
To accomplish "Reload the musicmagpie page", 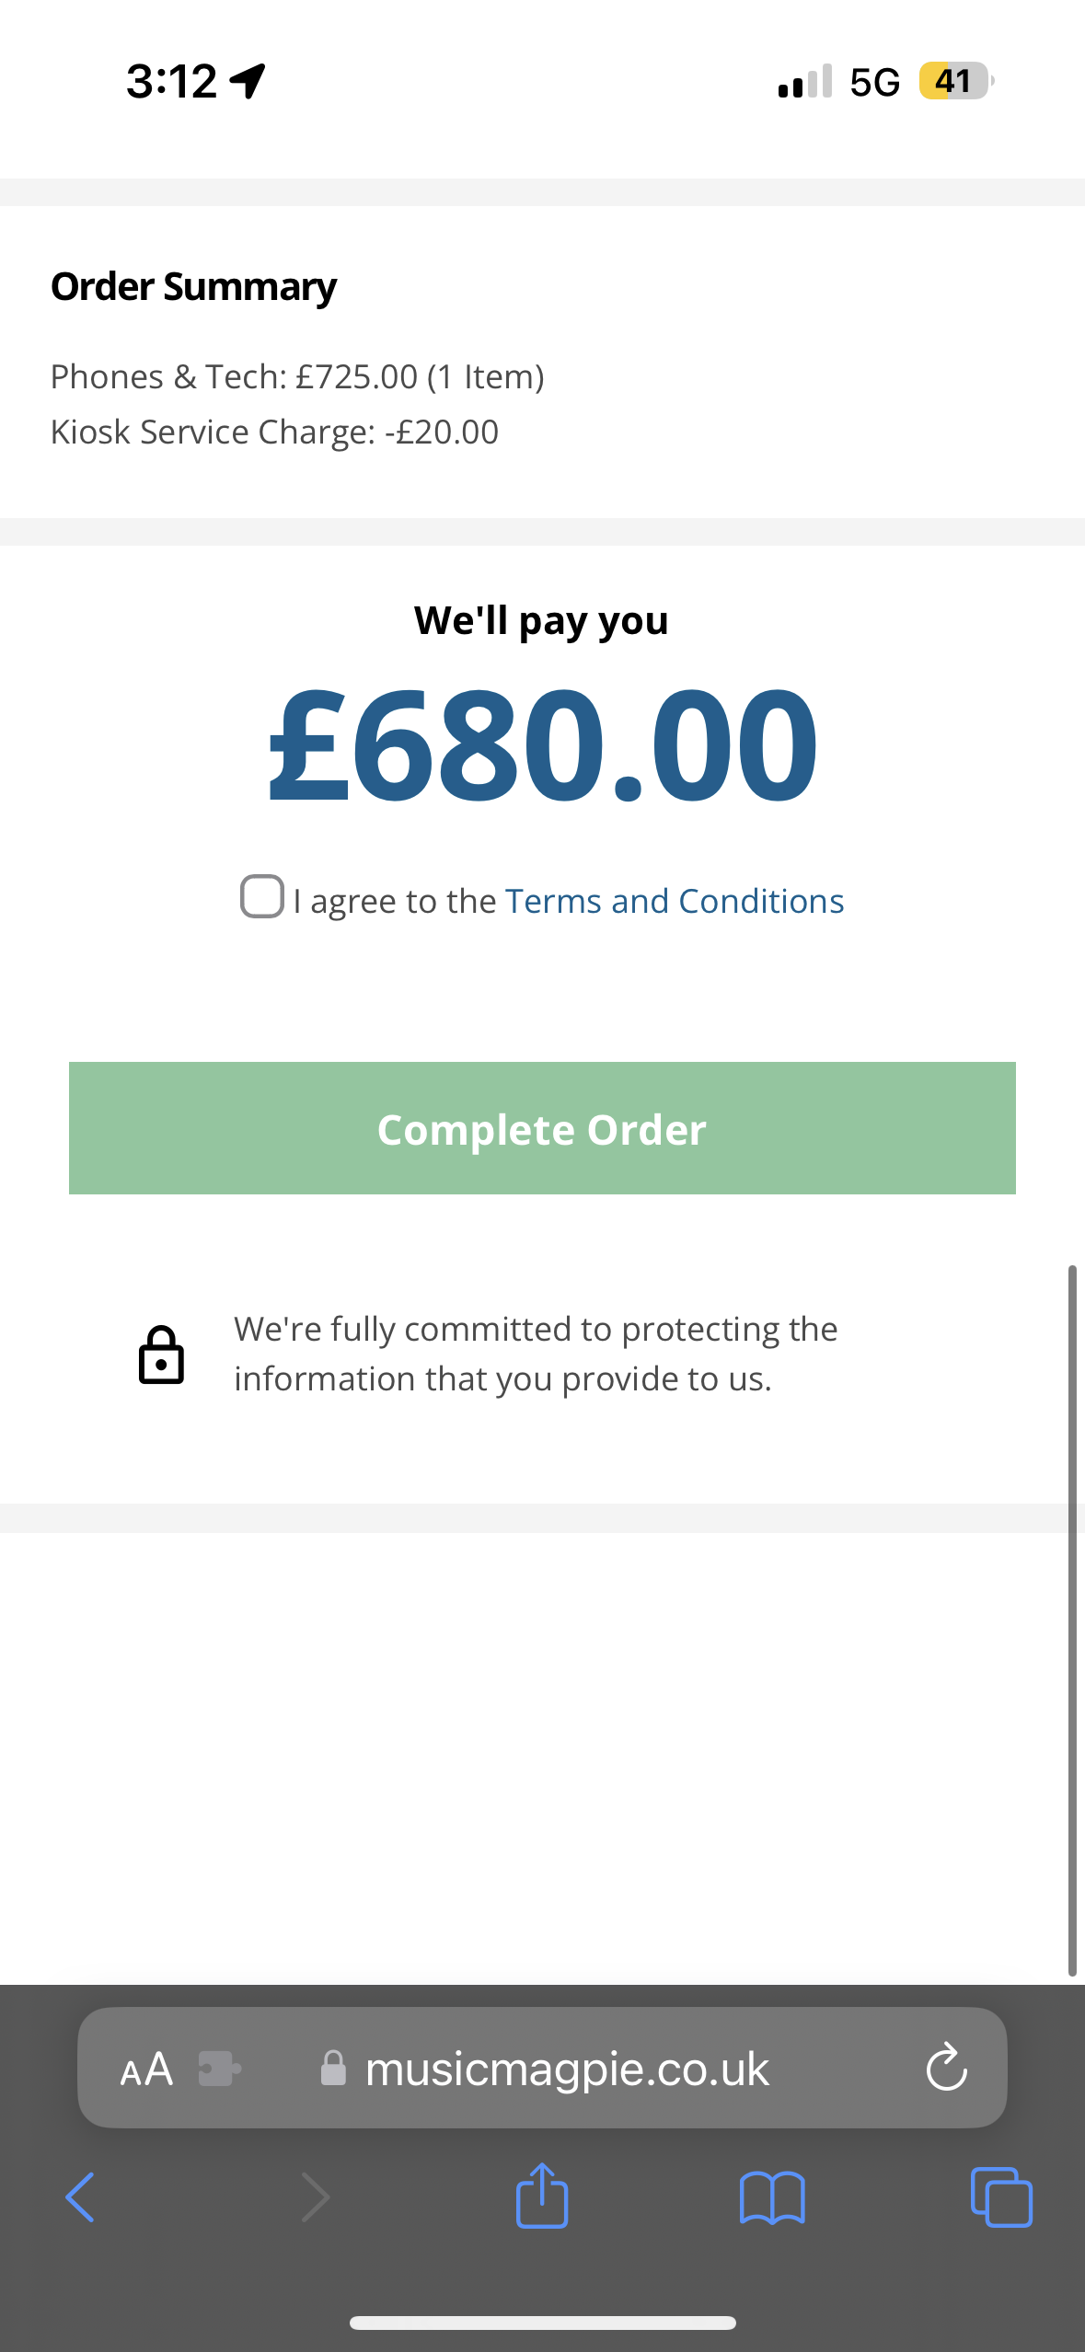I will (946, 2068).
